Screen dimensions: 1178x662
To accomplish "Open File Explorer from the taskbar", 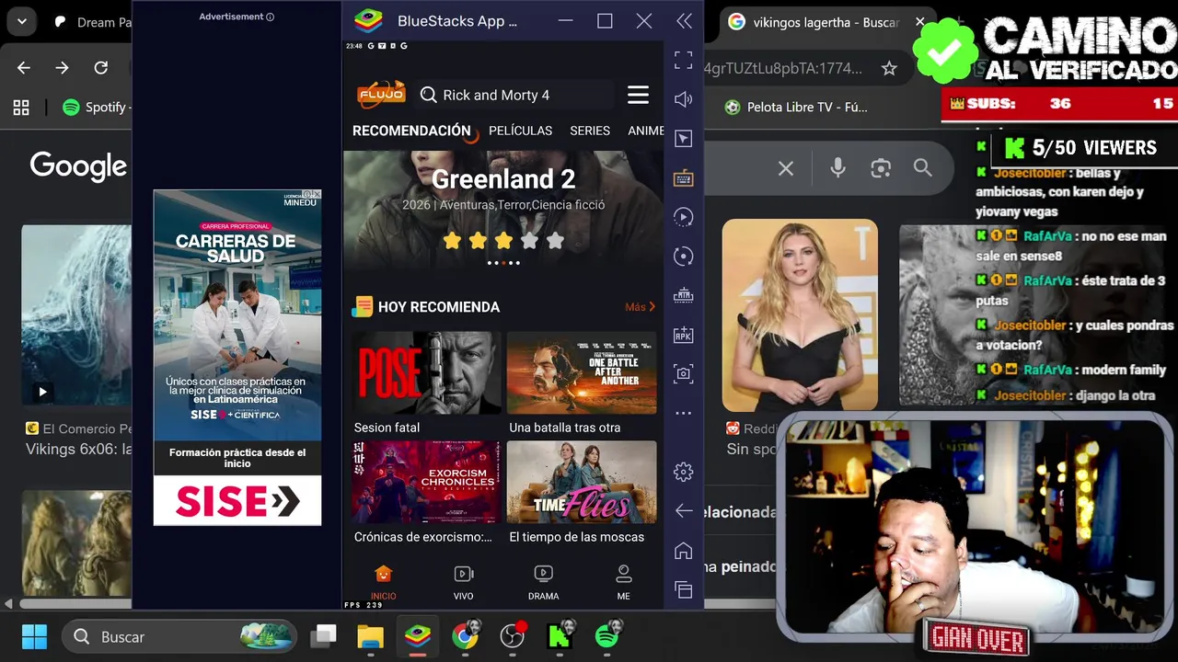I will (x=370, y=636).
